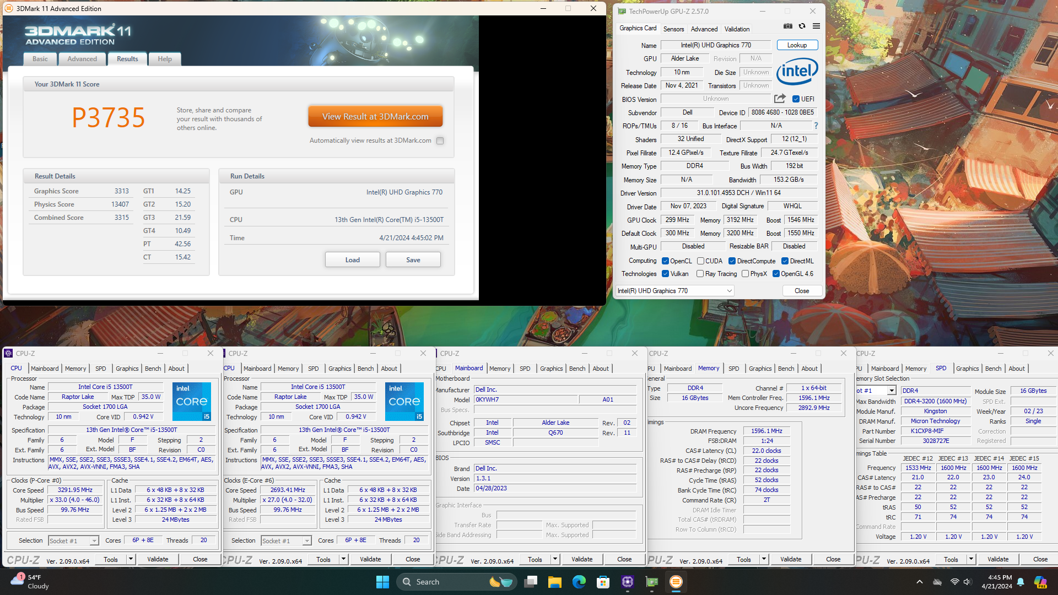Open the Sensors tab in GPU-Z
This screenshot has width=1058, height=595.
pos(673,29)
